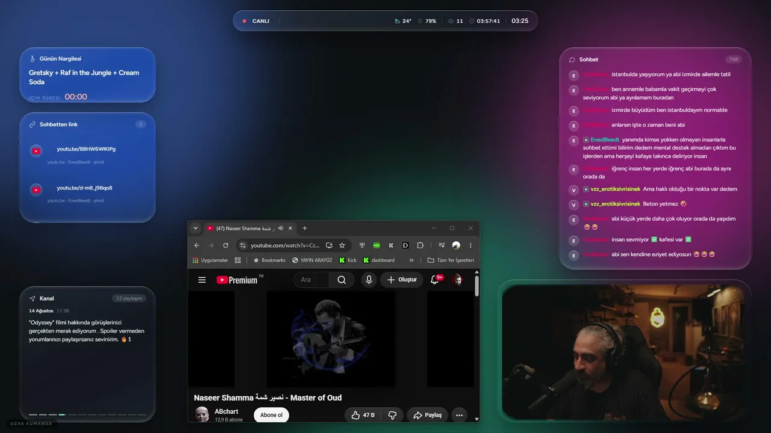
Task: Like the video with 47 B likes
Action: coord(363,415)
